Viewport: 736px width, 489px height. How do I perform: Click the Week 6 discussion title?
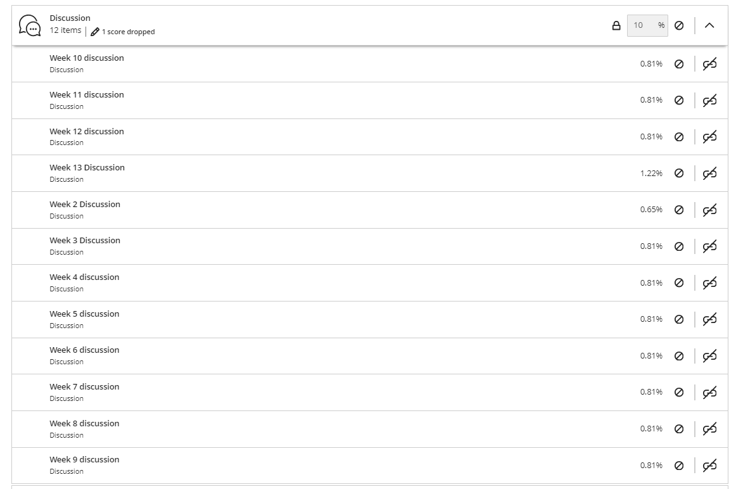point(84,350)
